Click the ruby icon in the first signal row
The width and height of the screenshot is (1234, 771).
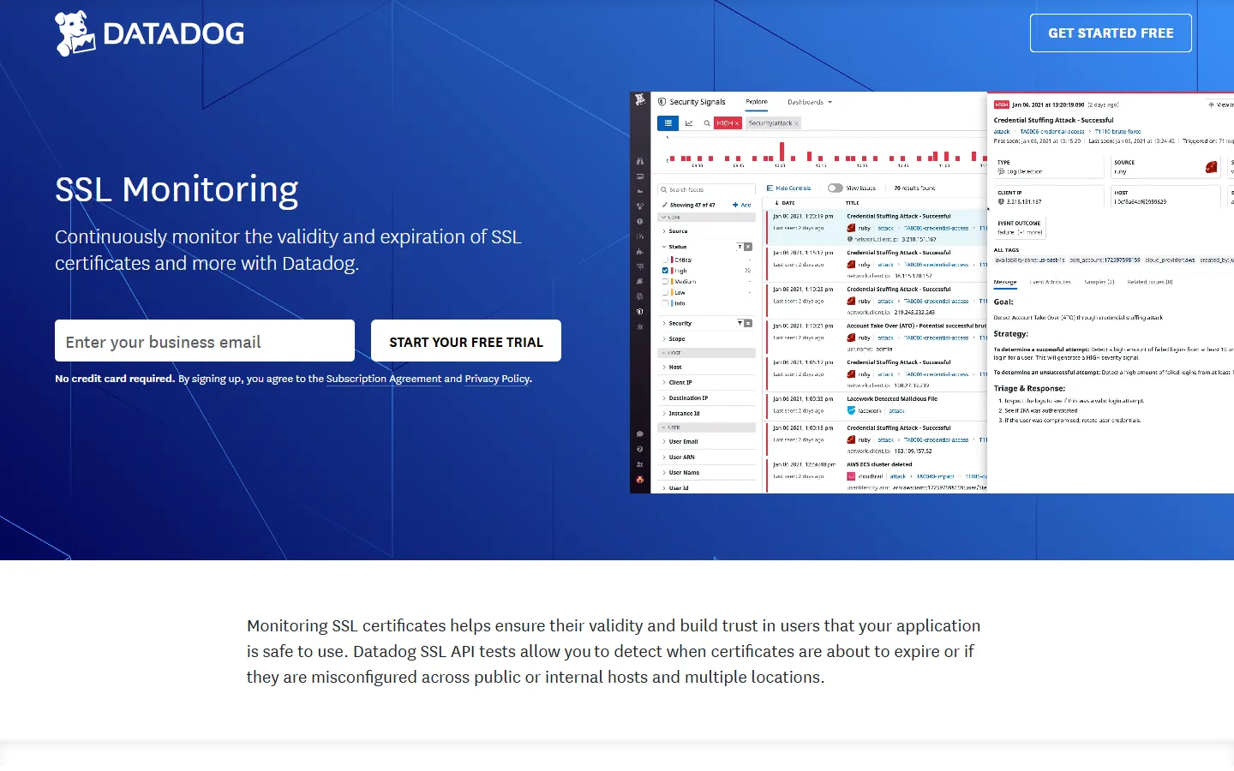pos(851,228)
